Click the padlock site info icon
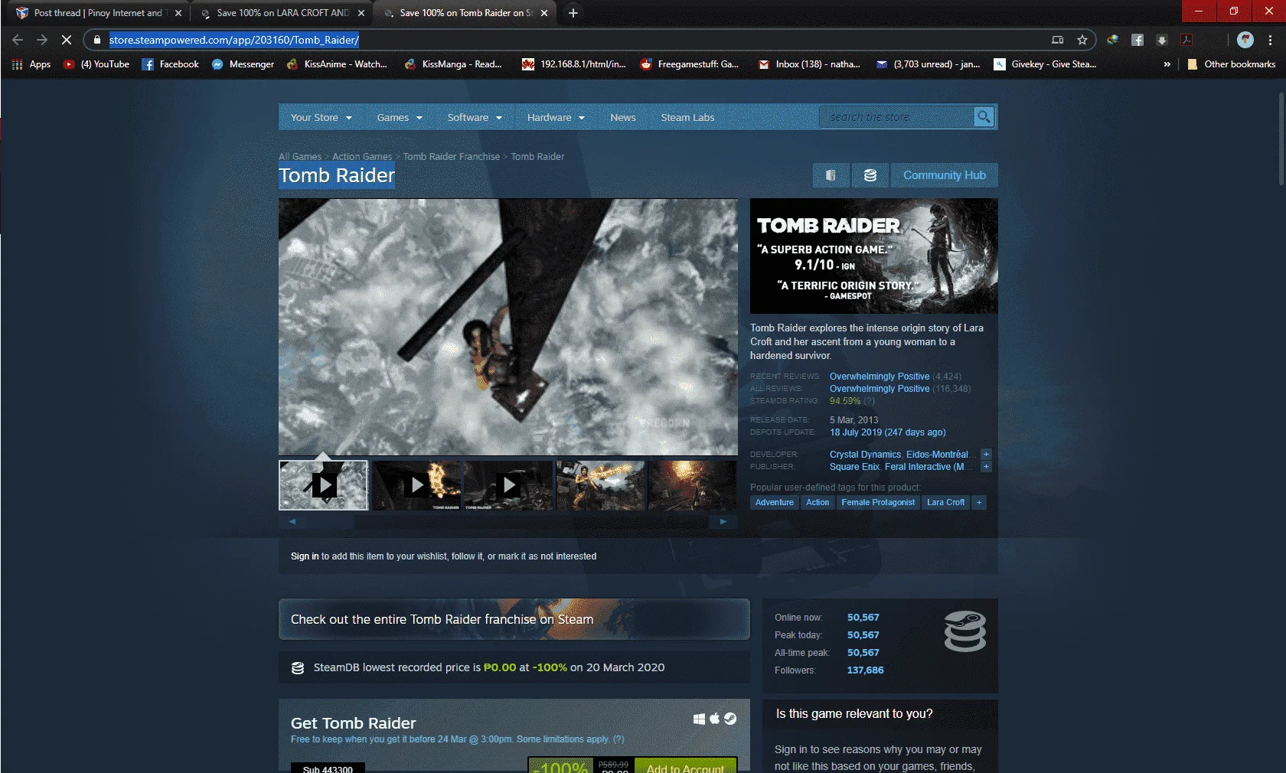1286x773 pixels. [96, 40]
